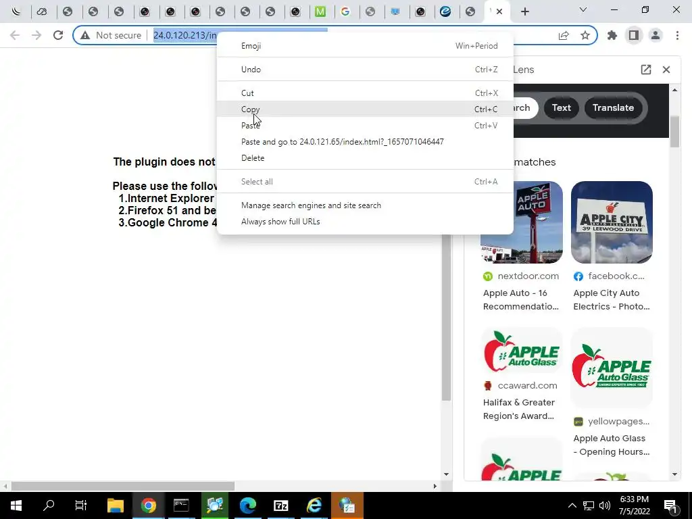This screenshot has width=692, height=519.
Task: Select Copy from the context menu
Action: (366, 109)
